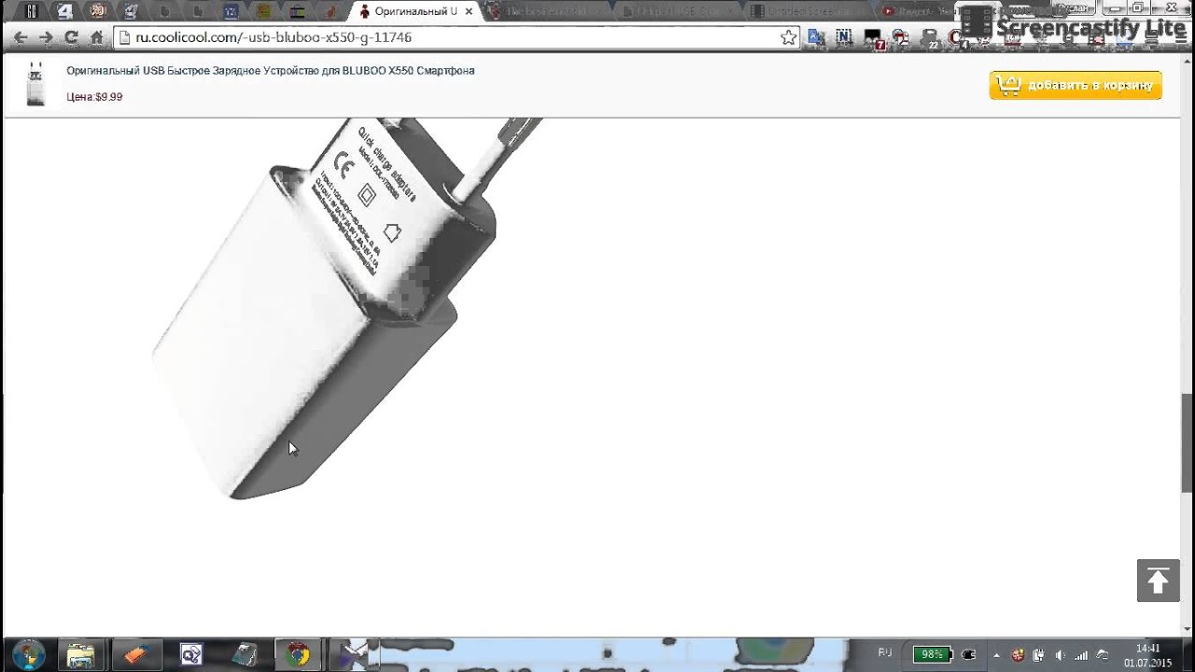Click the price text 'Цена:$9.99'

[x=94, y=96]
